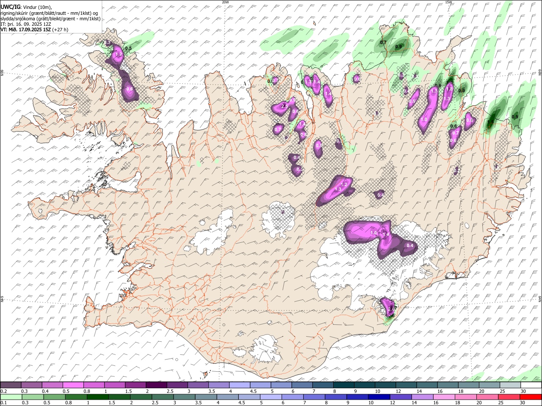Click the white 30 legend swatch
The width and height of the screenshot is (542, 406).
pyautogui.click(x=531, y=385)
